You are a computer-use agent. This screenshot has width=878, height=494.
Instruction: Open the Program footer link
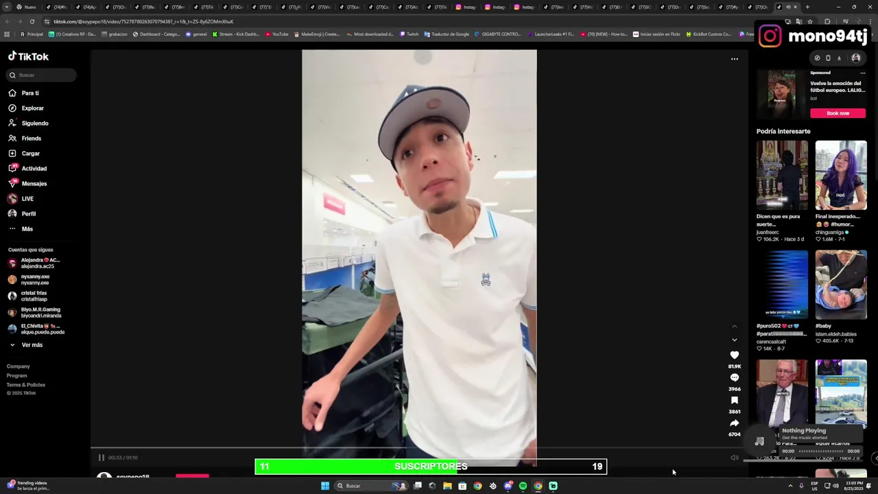[17, 375]
